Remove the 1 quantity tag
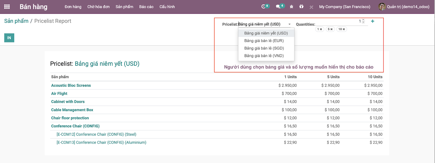Viewport: 435px width, 163px height. coord(321,29)
